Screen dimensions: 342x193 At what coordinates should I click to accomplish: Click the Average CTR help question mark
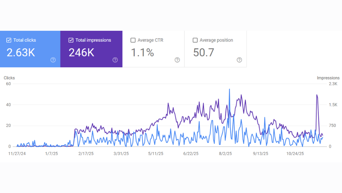(x=177, y=60)
